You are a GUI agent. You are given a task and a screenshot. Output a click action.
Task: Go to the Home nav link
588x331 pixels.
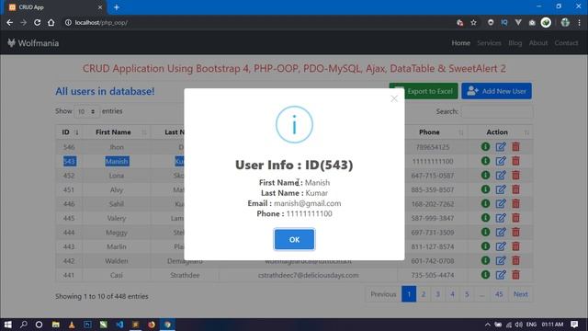point(461,43)
